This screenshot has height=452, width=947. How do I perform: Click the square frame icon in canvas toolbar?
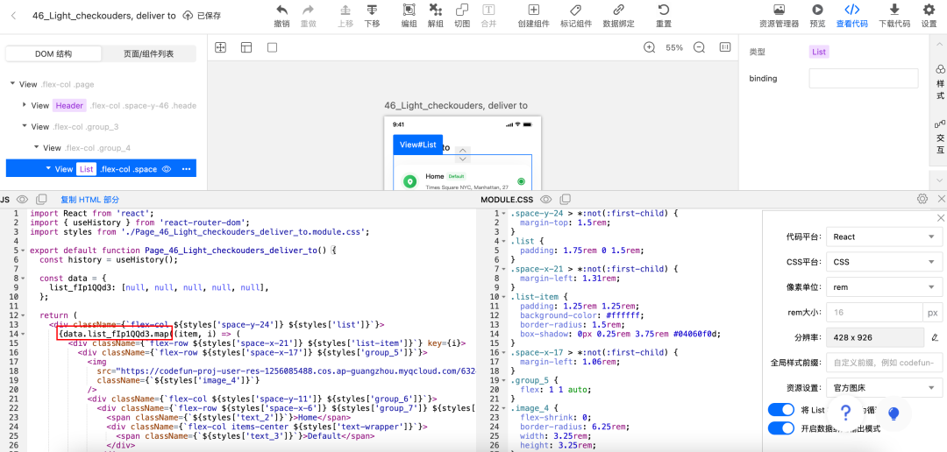[273, 47]
